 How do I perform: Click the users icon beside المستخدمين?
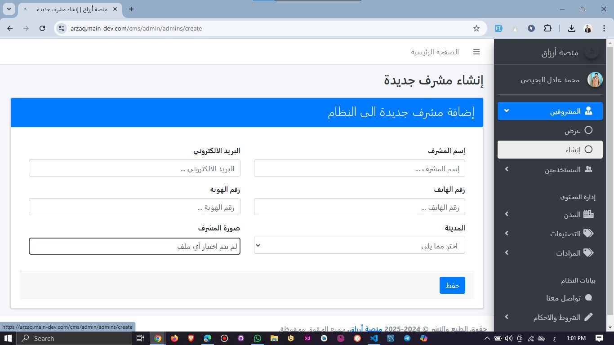click(588, 169)
